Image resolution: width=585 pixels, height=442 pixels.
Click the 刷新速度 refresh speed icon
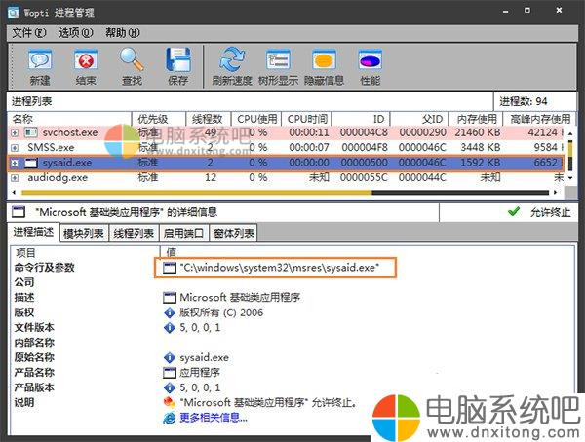pos(232,59)
